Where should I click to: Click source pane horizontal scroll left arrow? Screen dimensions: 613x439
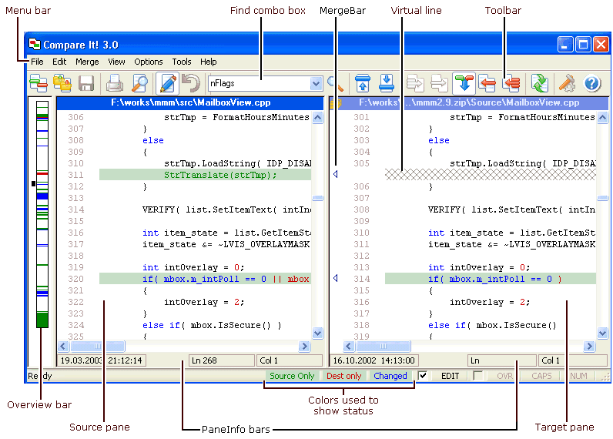click(63, 346)
